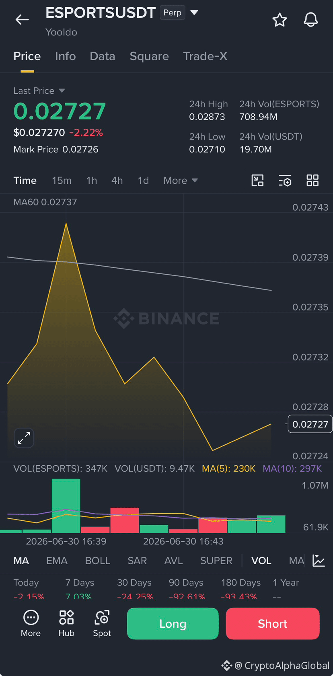Click the tallest green volume bar
This screenshot has width=333, height=676.
pos(66,506)
